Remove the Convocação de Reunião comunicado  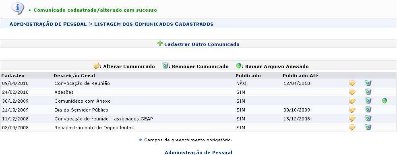[368, 83]
